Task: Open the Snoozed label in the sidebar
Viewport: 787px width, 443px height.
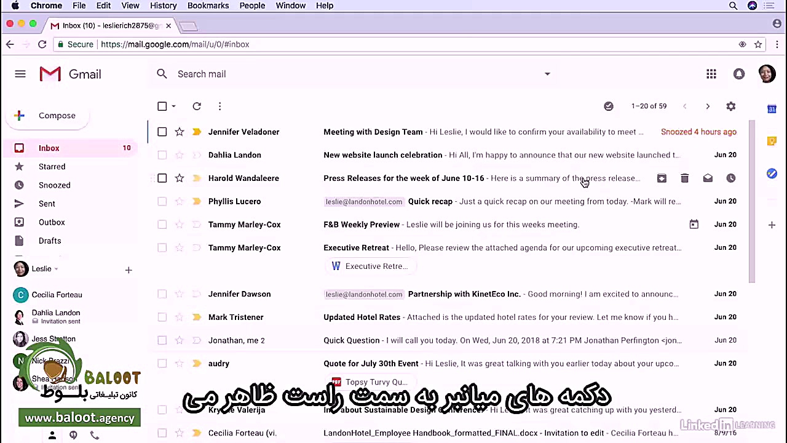Action: 54,185
